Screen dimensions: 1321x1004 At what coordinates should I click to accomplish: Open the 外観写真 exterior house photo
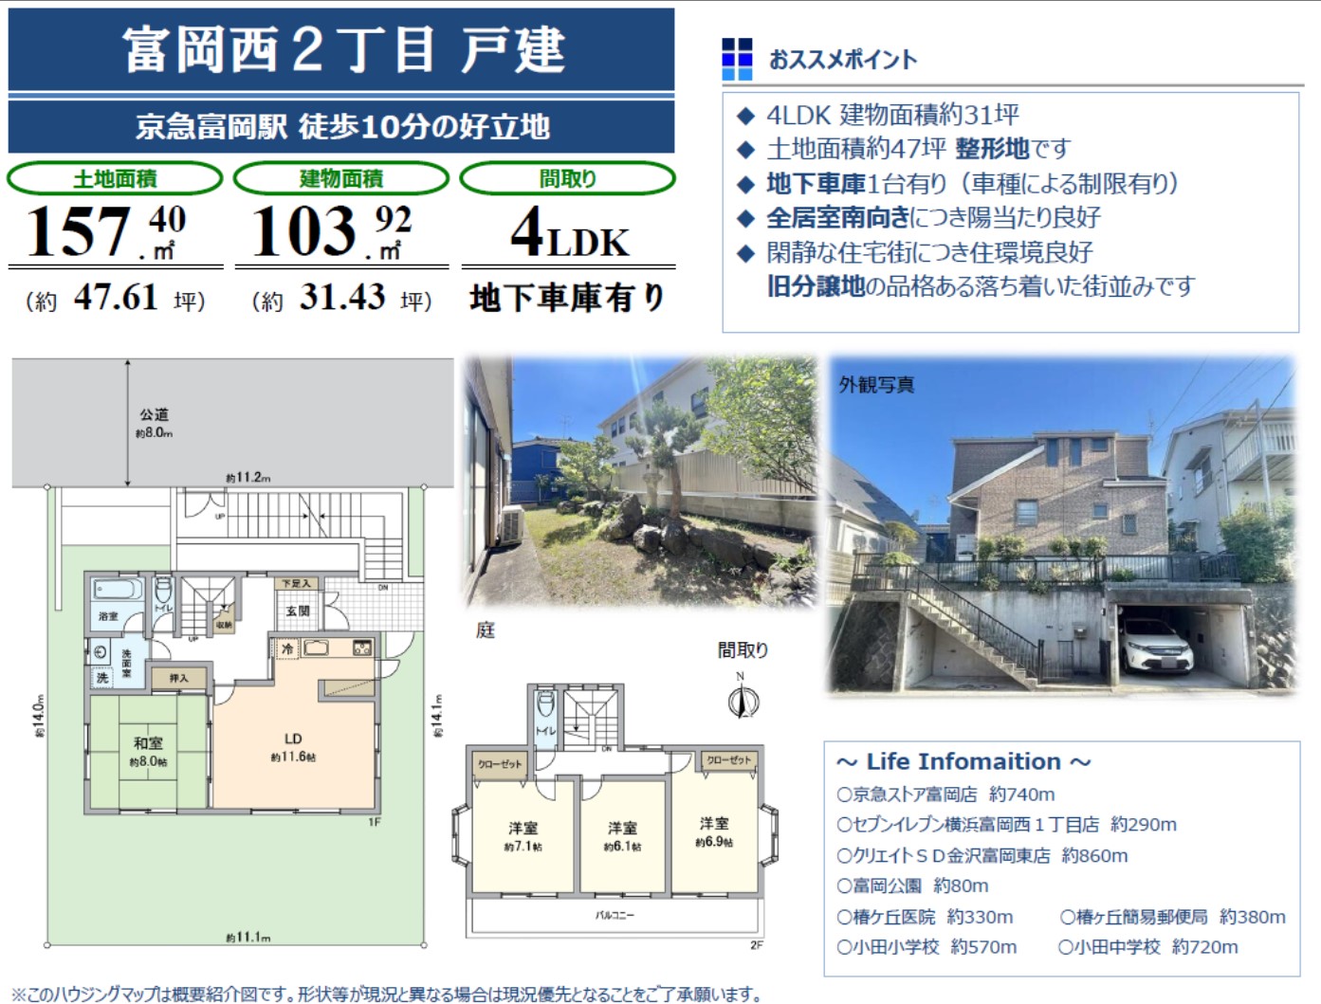[x=1061, y=524]
